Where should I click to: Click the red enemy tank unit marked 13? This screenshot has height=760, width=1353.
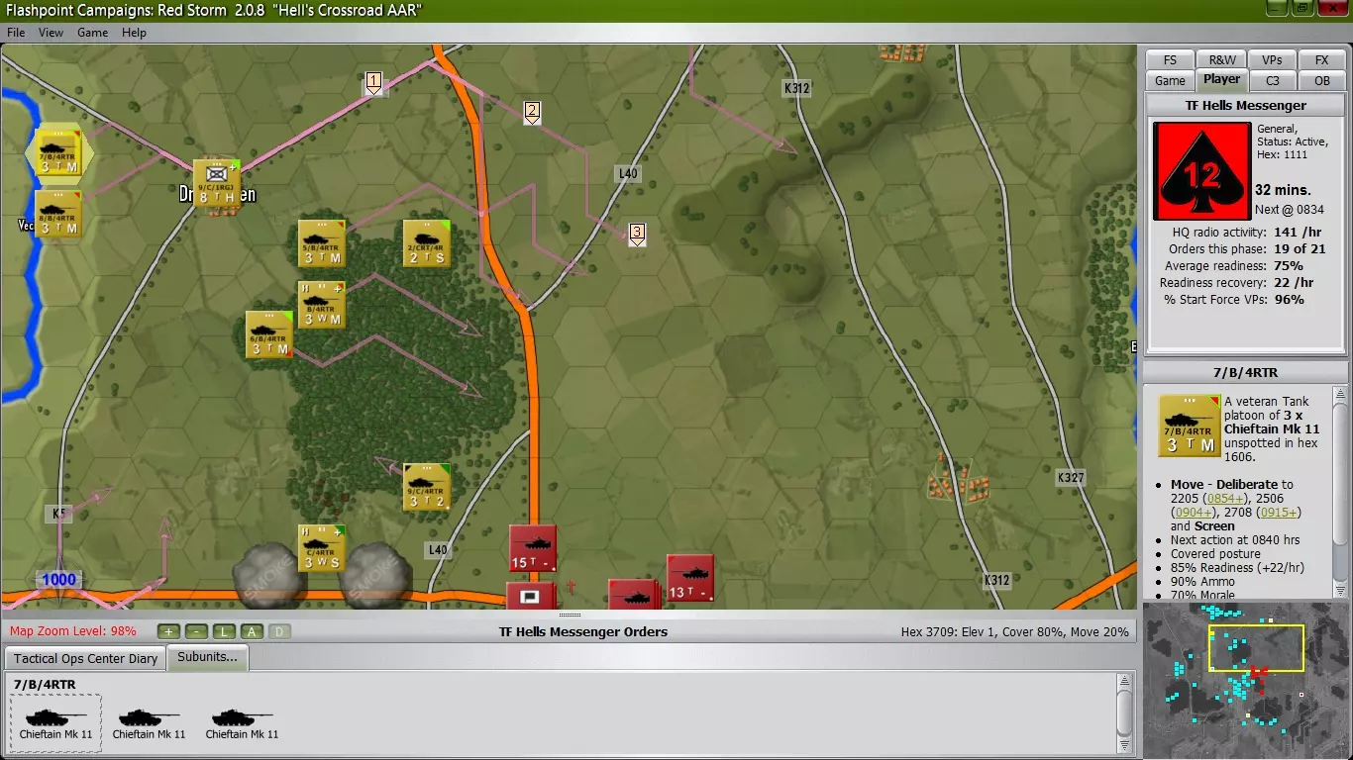click(x=690, y=578)
